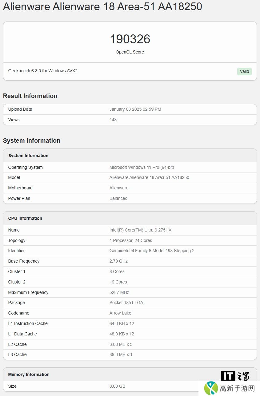This screenshot has width=260, height=396.
Task: Select the CPU name Intel Core Ultra 9 275HX
Action: pos(140,230)
